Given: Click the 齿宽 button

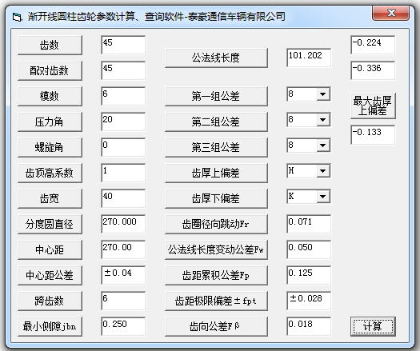Looking at the screenshot, I should point(50,198).
